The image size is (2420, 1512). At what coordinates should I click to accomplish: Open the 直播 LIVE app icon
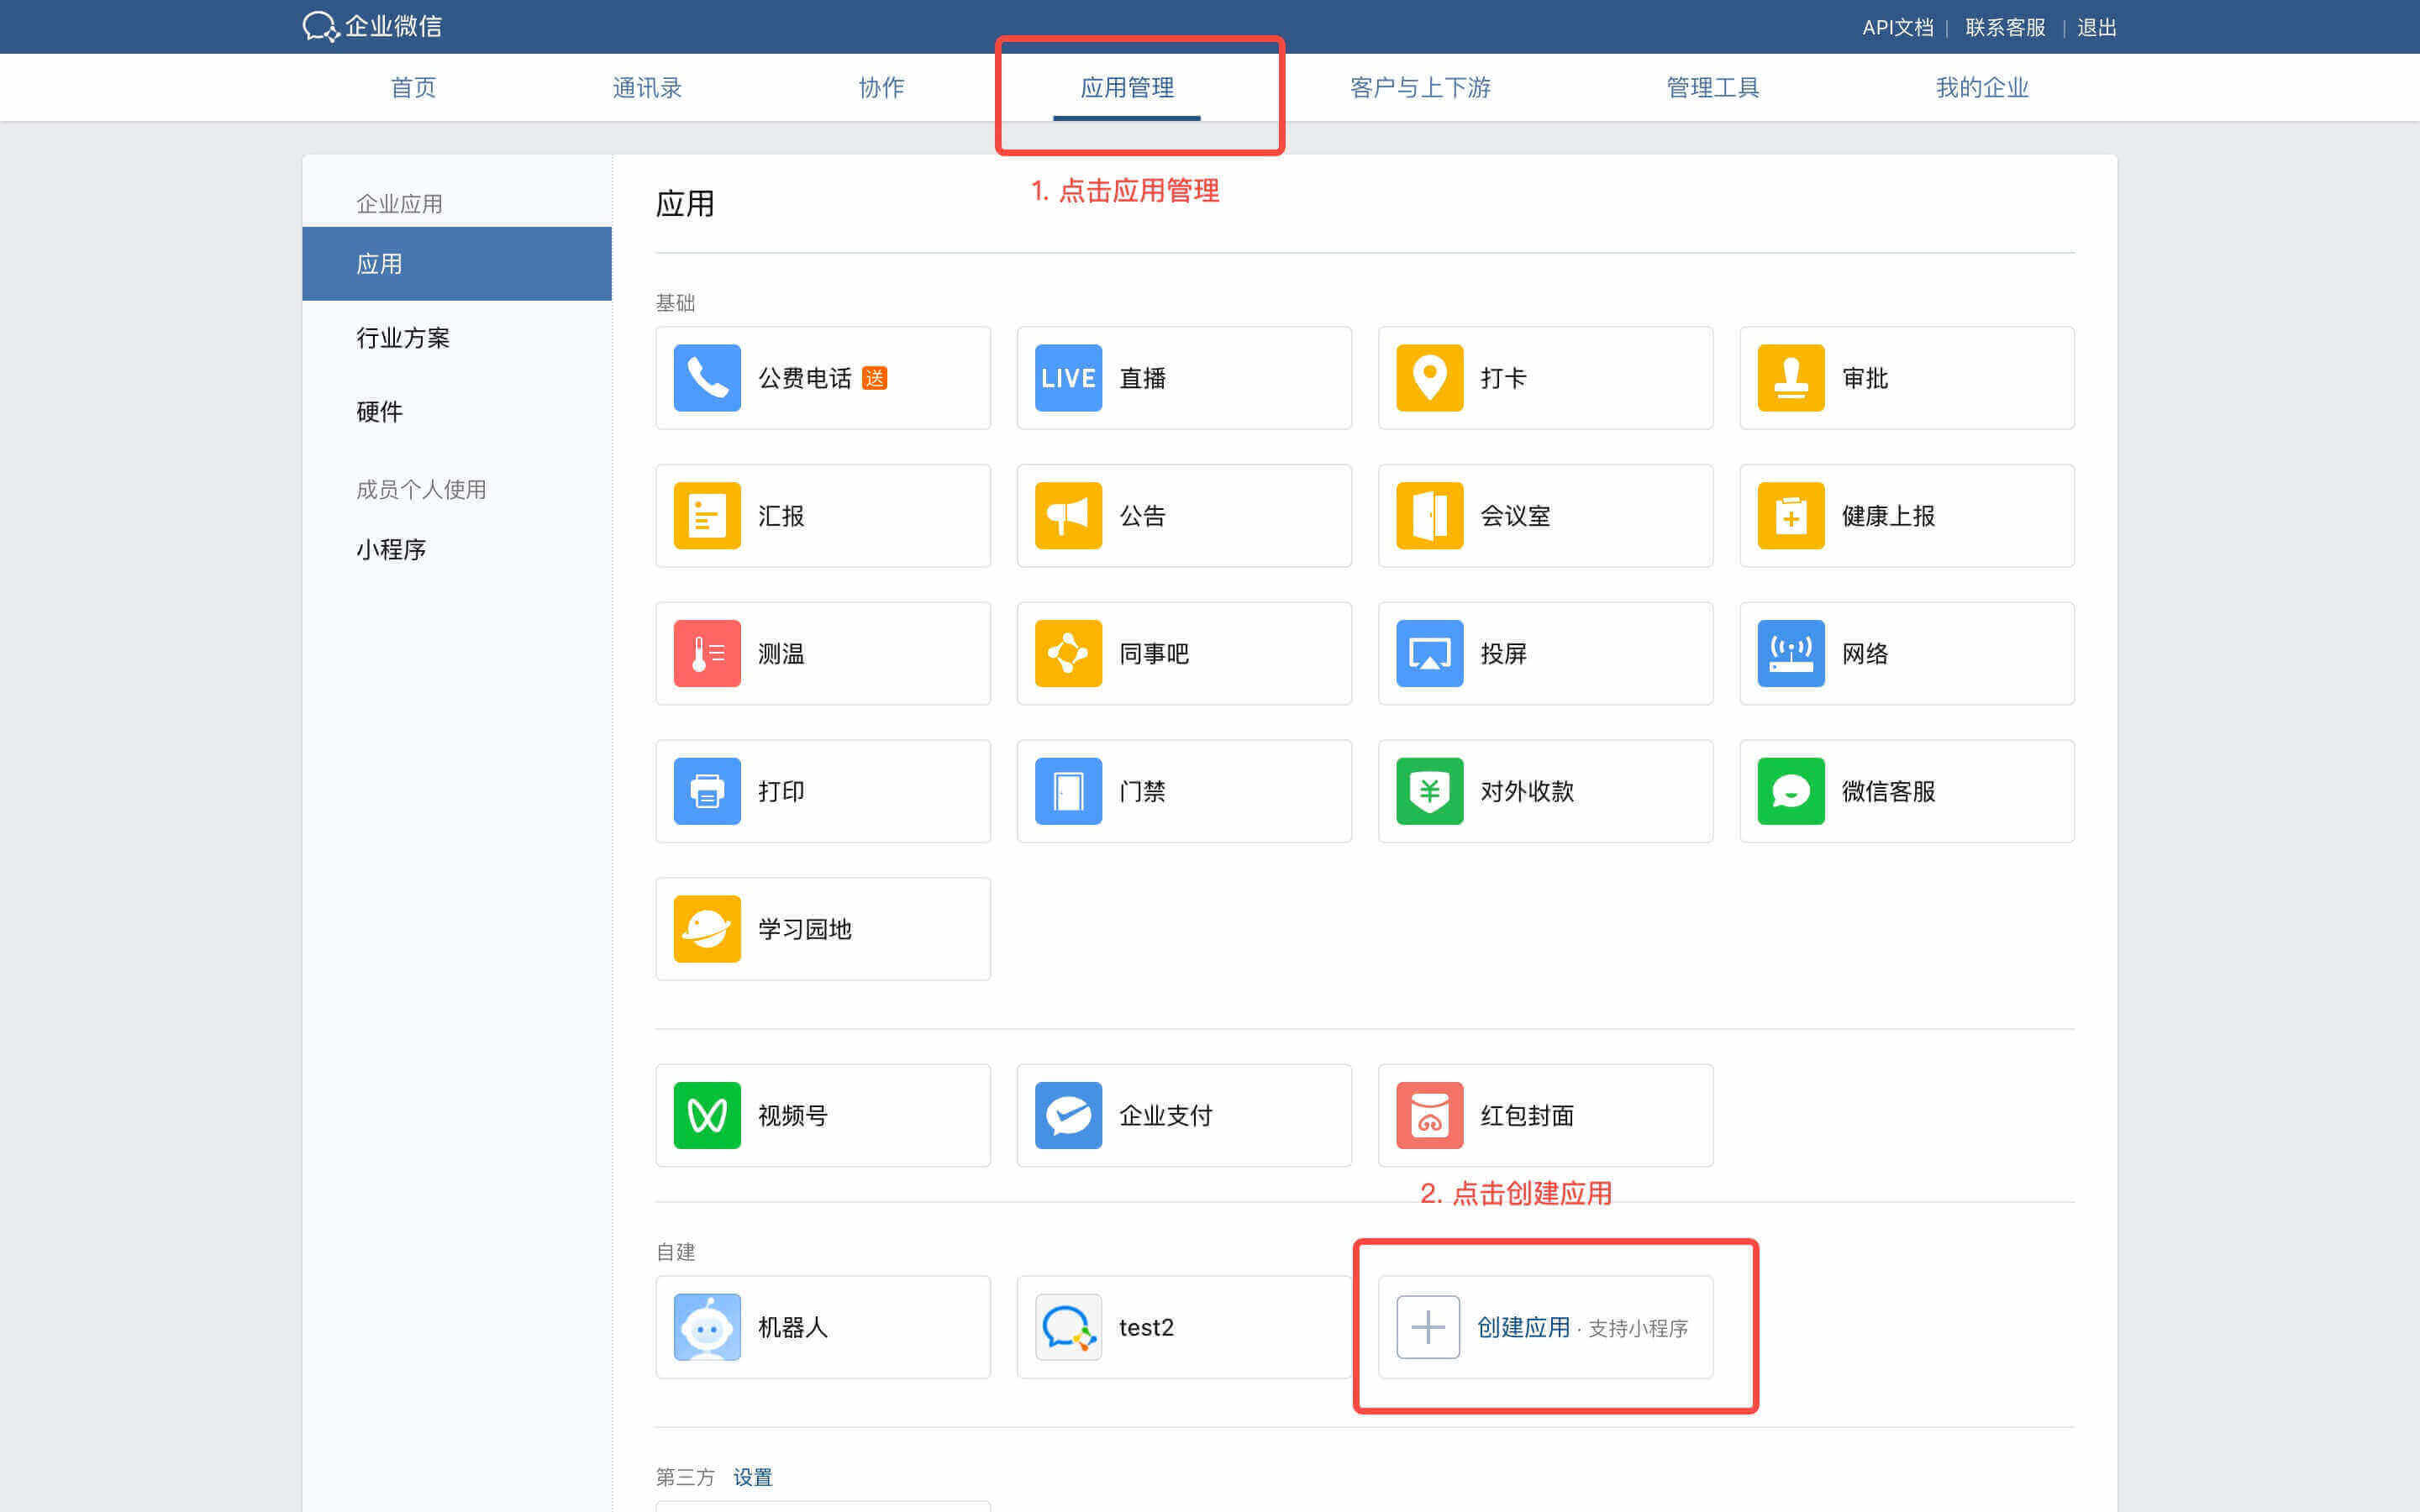tap(1068, 378)
